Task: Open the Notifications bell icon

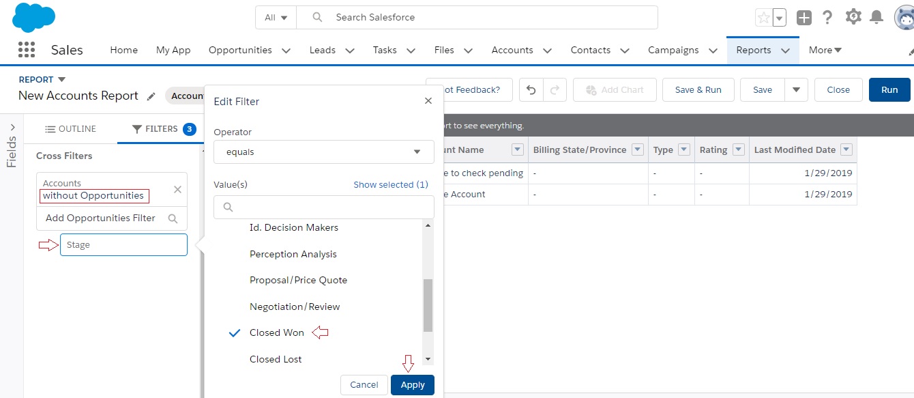Action: 876,18
